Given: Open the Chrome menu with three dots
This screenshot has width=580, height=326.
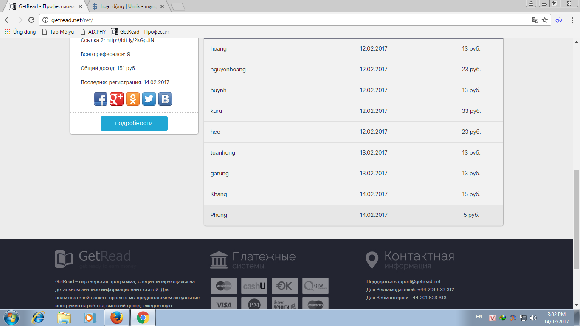Looking at the screenshot, I should click(x=572, y=20).
